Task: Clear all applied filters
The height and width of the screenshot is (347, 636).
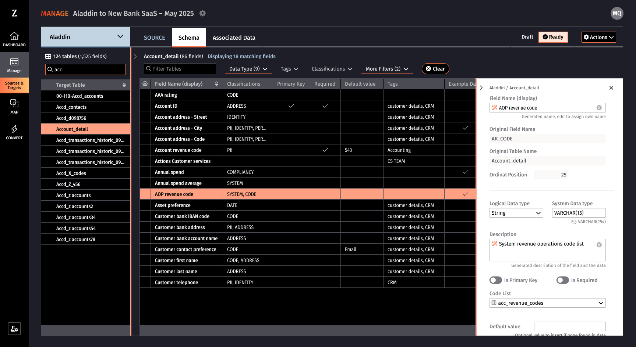Action: click(435, 69)
